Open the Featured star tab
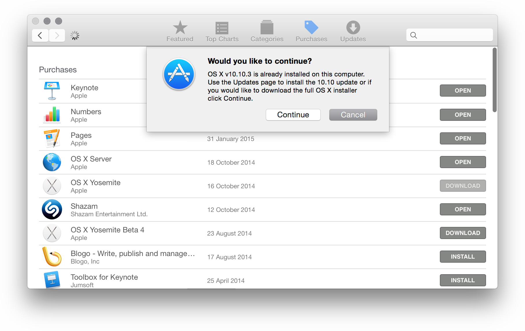 [180, 31]
